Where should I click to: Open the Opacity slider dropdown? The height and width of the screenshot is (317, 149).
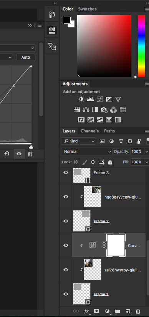click(x=147, y=151)
